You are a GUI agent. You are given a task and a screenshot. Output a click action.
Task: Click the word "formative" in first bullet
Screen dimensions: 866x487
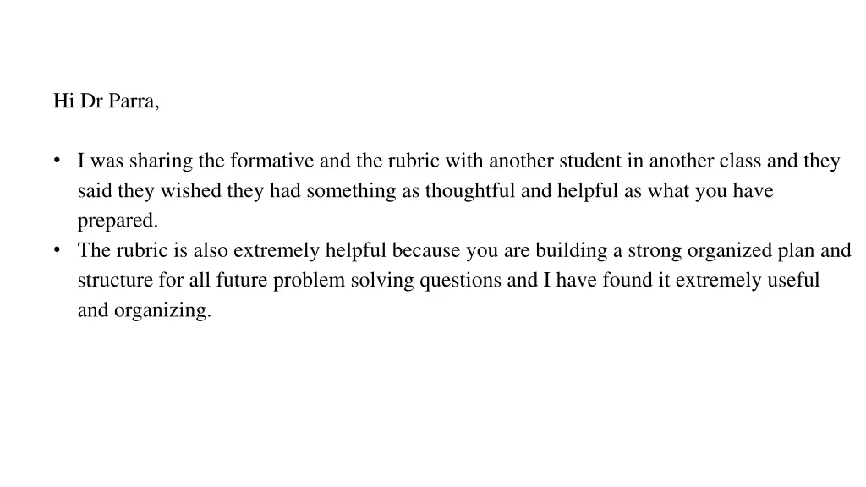(271, 161)
